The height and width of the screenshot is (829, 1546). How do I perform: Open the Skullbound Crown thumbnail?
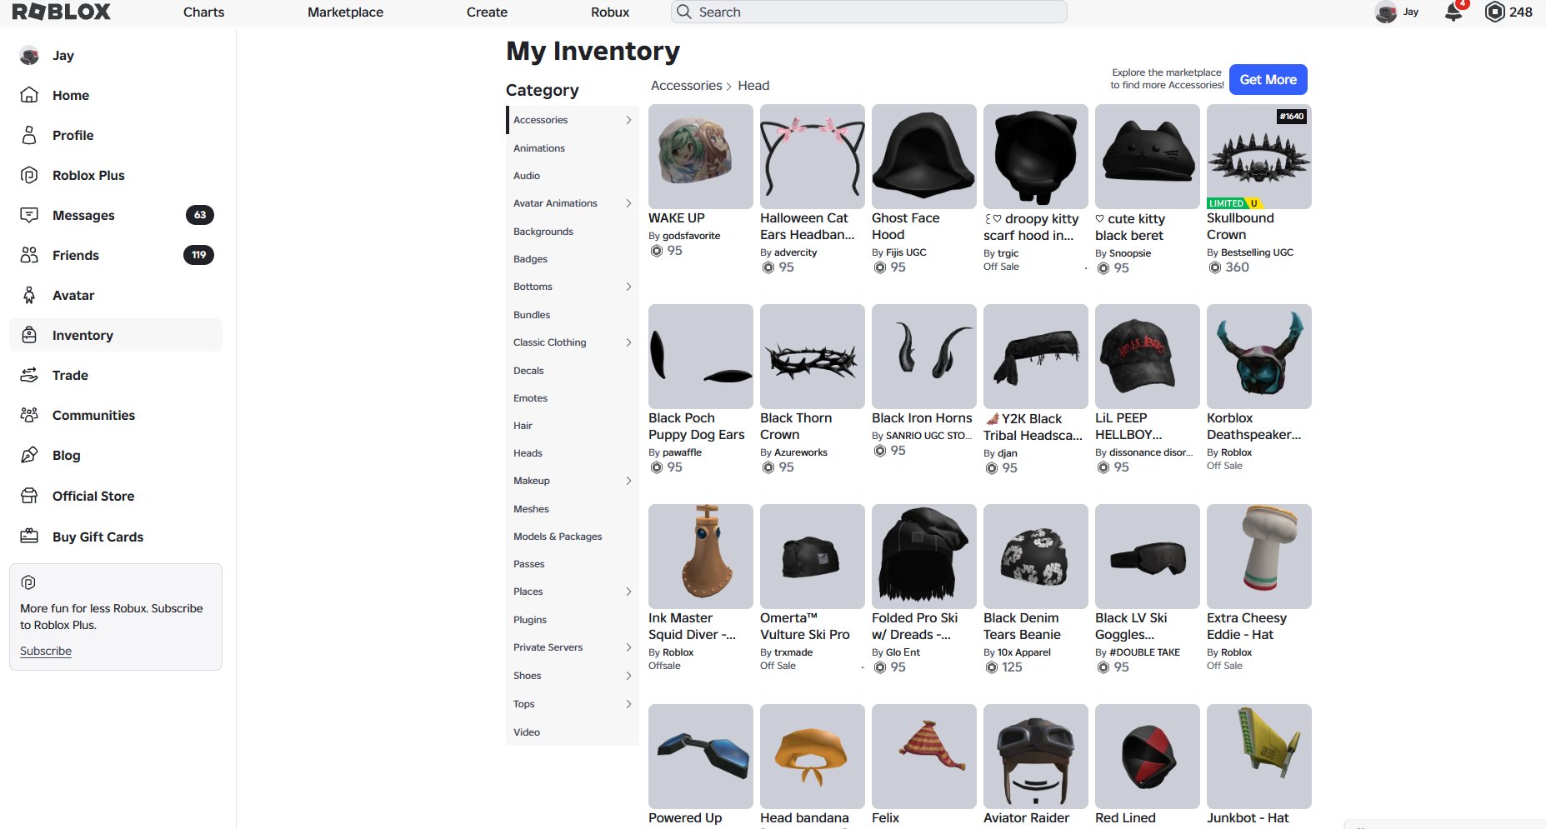click(1258, 157)
